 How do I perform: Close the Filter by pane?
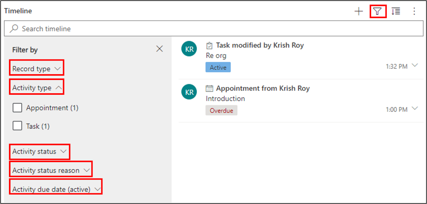[x=159, y=49]
